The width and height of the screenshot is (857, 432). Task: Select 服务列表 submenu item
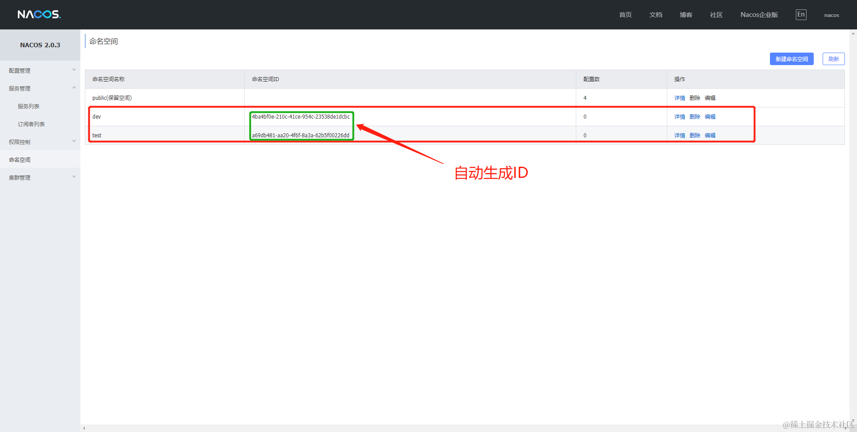click(x=29, y=106)
